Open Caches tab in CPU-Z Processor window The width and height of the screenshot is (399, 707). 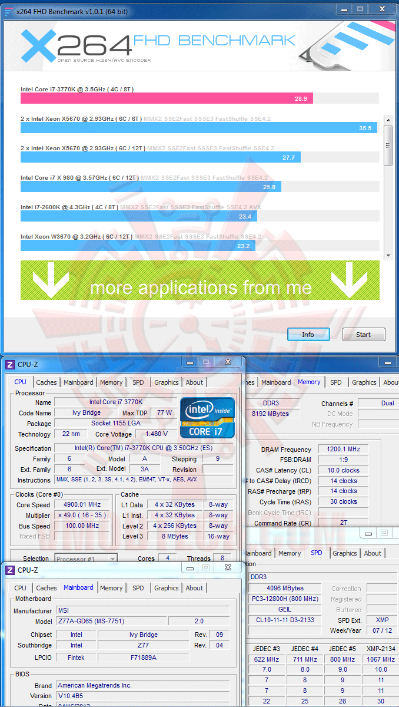pos(46,382)
